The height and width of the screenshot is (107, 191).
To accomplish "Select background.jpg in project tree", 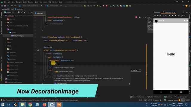I will (x=18, y=36).
